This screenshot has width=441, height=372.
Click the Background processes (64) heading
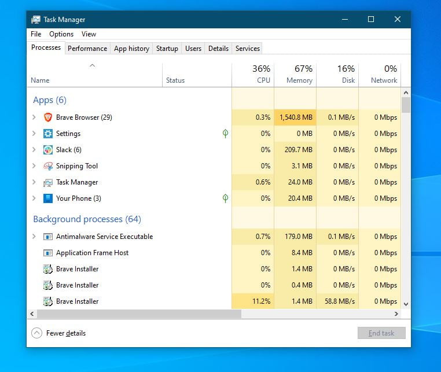(x=87, y=219)
